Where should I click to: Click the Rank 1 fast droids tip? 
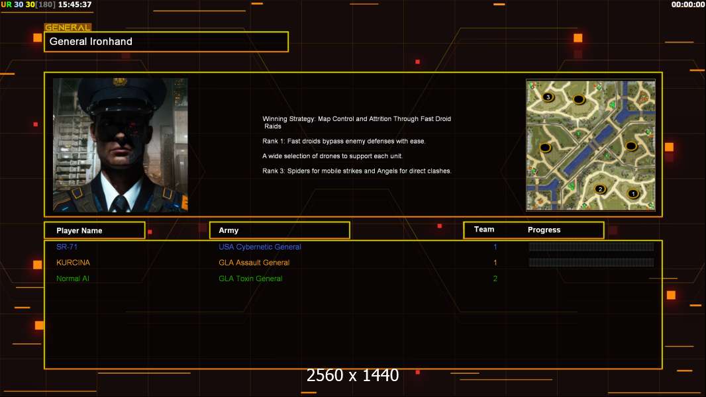click(x=344, y=141)
